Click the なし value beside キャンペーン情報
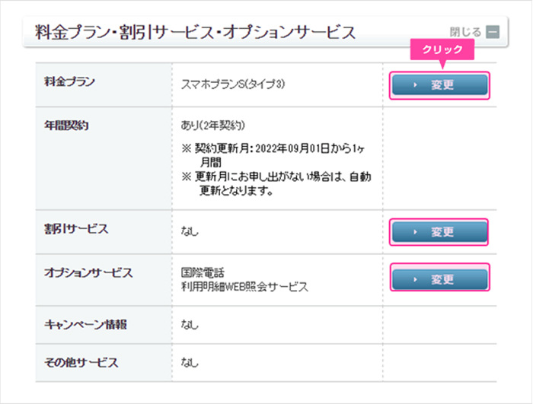This screenshot has width=533, height=404. coord(190,326)
